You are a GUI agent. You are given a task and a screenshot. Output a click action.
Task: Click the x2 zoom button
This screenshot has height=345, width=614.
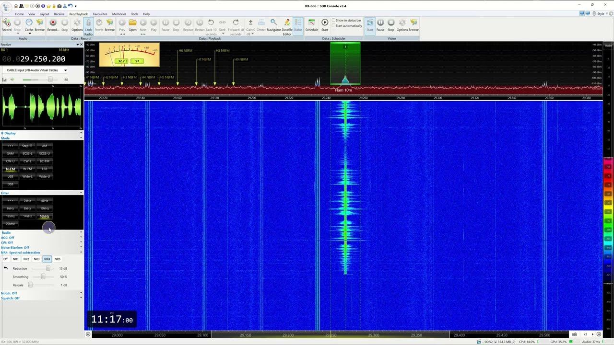point(585,334)
